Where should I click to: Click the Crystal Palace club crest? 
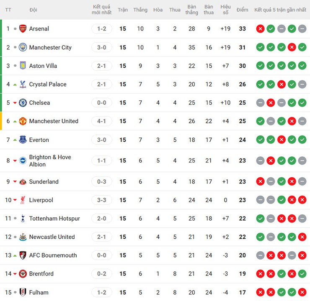click(x=23, y=84)
